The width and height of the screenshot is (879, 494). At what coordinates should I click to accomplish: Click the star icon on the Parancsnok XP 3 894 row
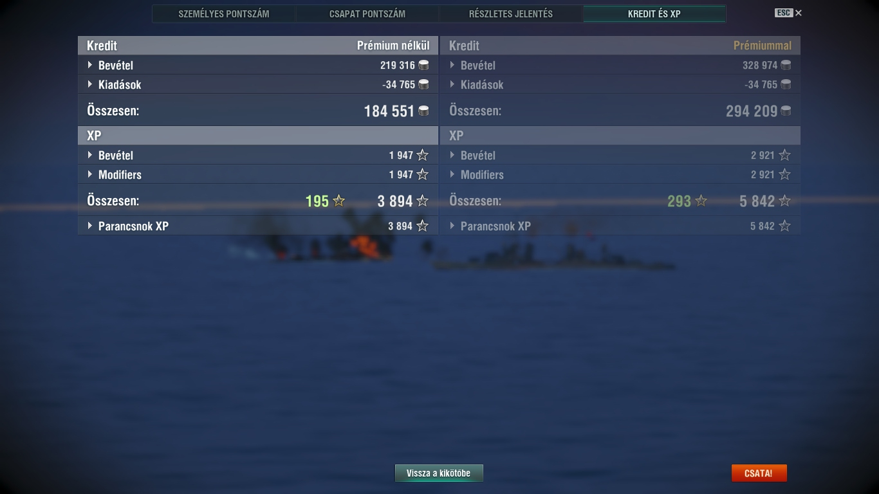pos(423,226)
